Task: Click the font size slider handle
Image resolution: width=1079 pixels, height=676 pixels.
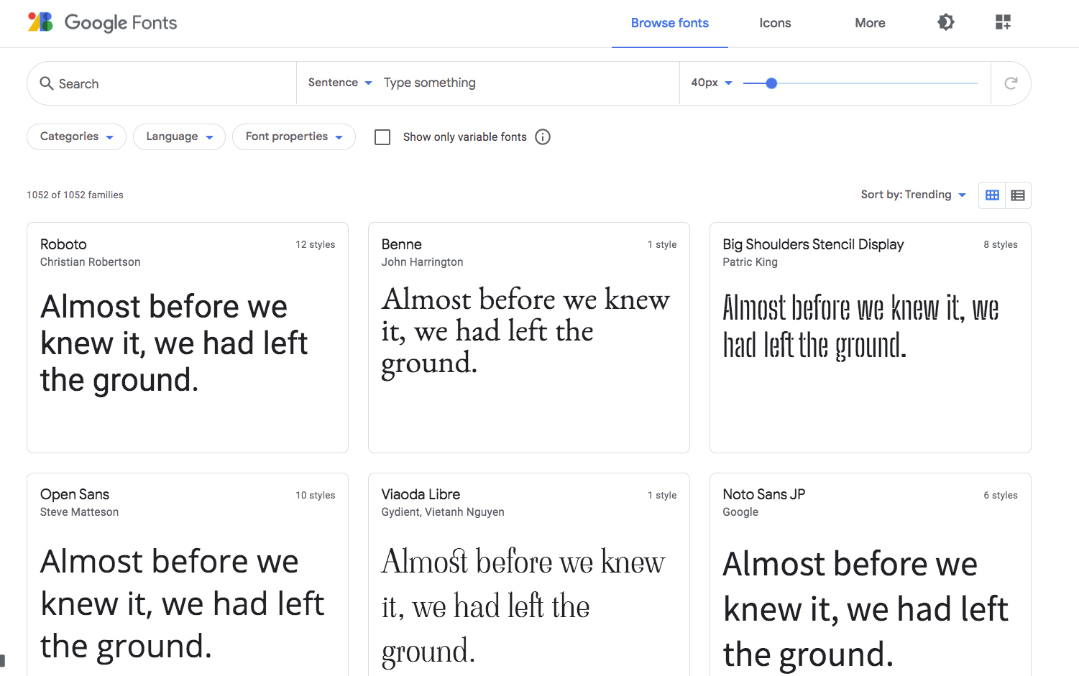Action: coord(771,83)
